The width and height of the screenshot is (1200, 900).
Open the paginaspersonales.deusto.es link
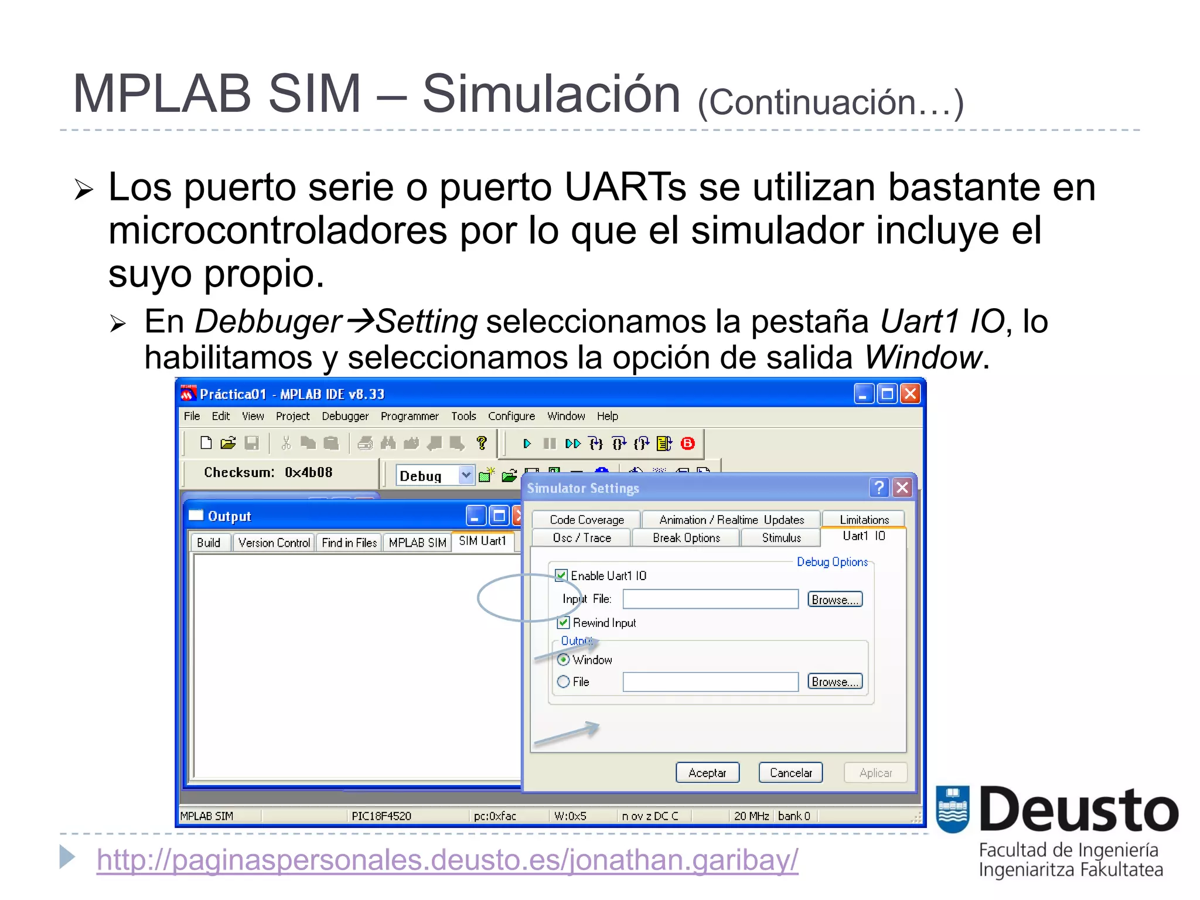pos(447,860)
